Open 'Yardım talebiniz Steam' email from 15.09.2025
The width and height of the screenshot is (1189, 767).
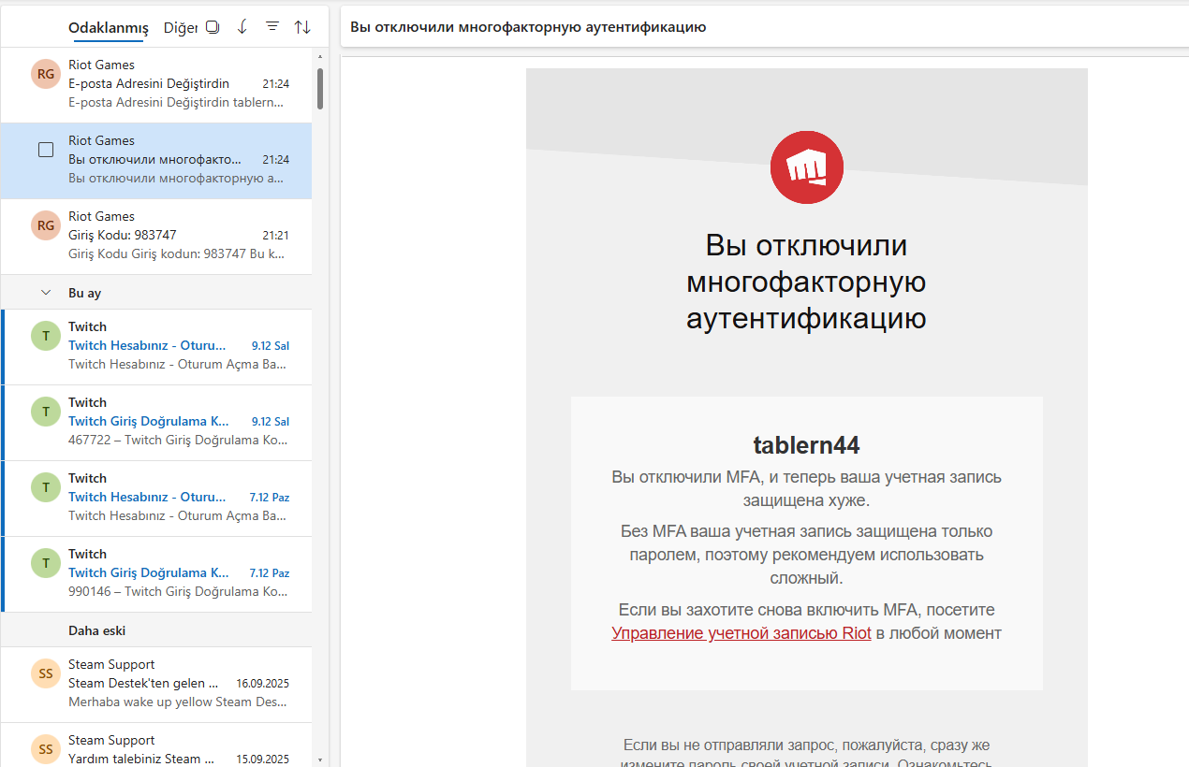[156, 745]
